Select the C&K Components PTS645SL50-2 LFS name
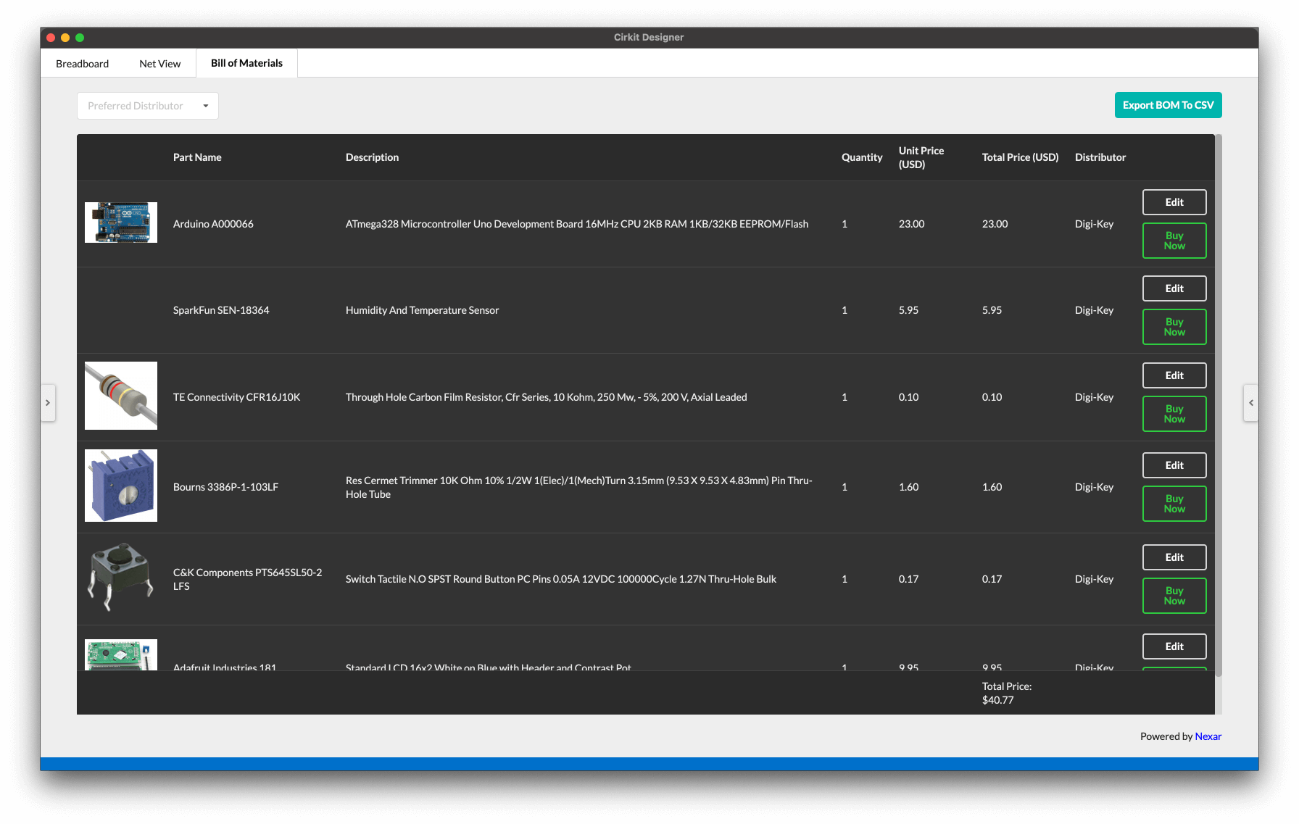Viewport: 1299px width, 824px height. click(247, 579)
